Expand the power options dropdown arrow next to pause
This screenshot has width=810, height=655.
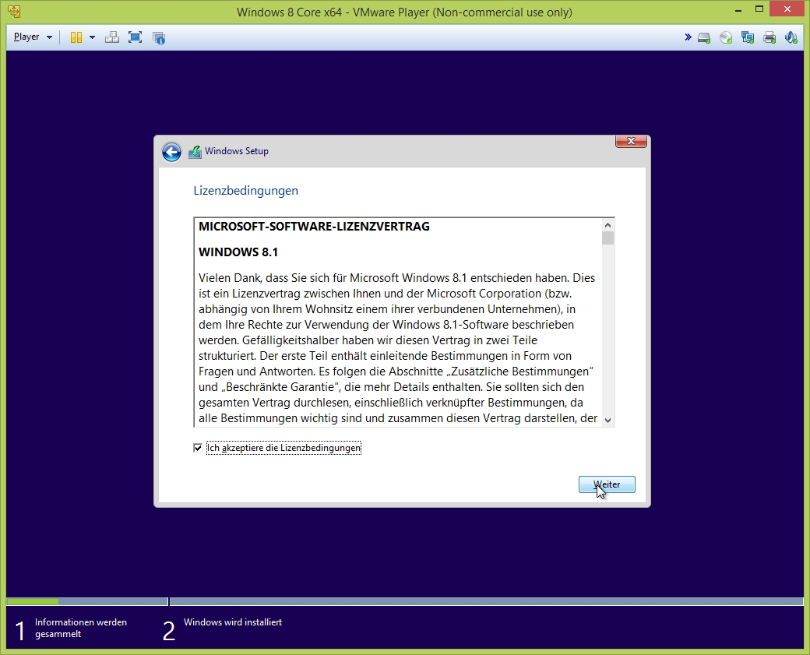(x=92, y=37)
